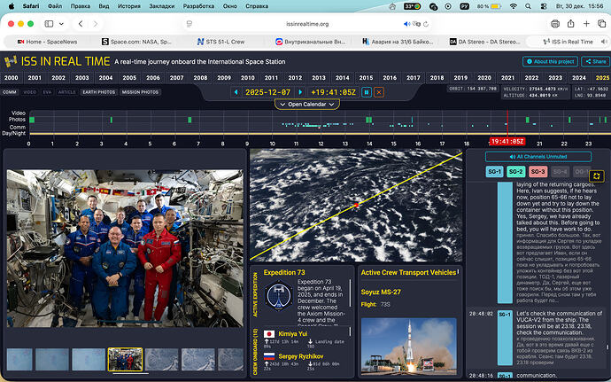The image size is (611, 382).
Task: Open the sidebar dropdown arrow in Safari toolbar
Action: [x=64, y=22]
